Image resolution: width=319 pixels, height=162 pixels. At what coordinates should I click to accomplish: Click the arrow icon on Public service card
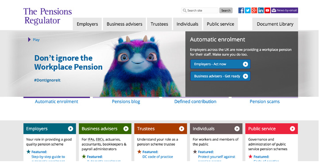click(292, 128)
